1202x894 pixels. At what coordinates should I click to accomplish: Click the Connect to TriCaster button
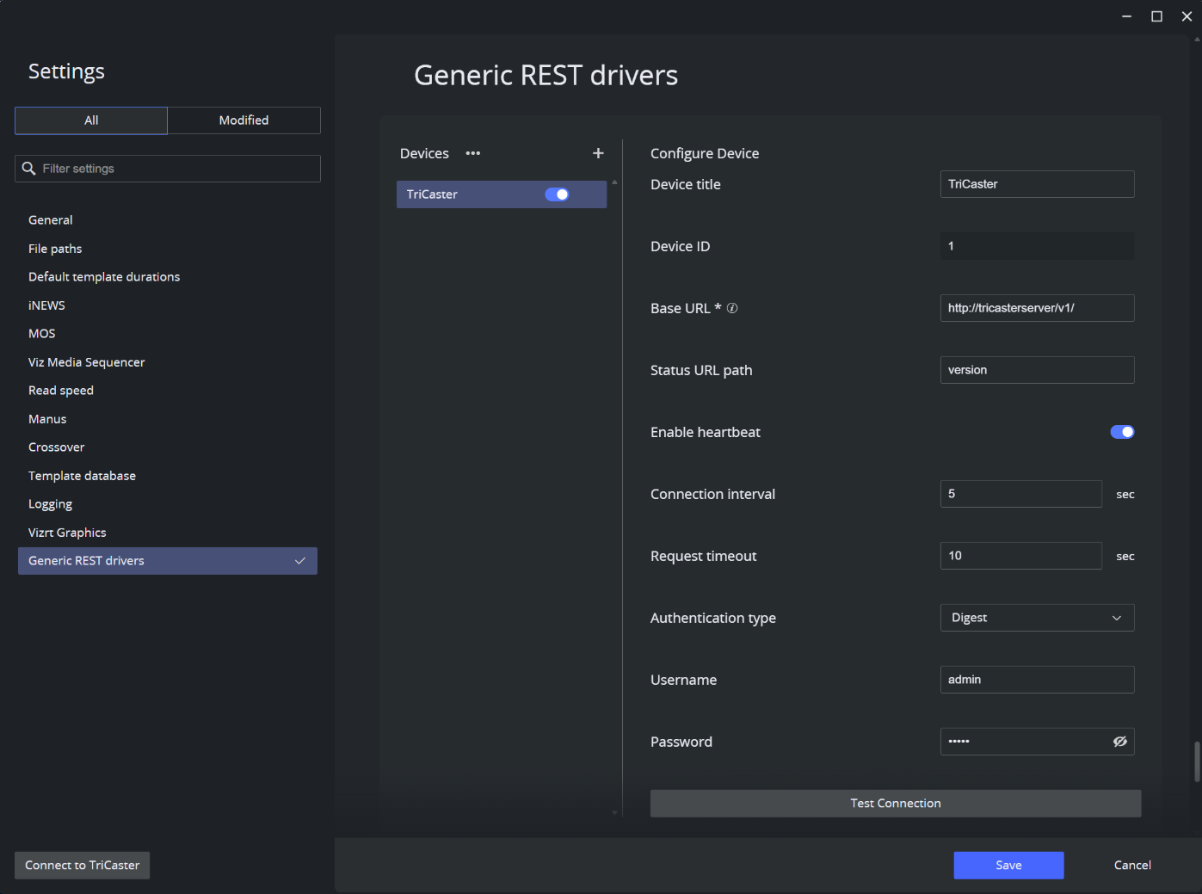[83, 866]
